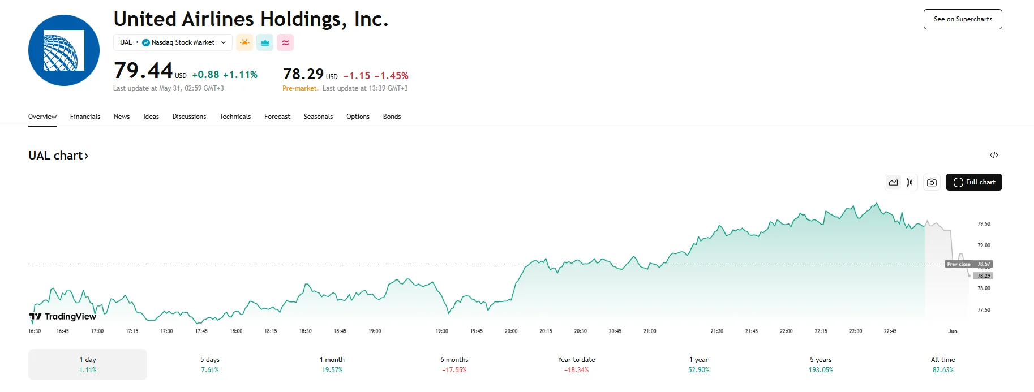Viewport: 1034px width, 392px height.
Task: Select the area chart style icon
Action: tap(893, 182)
